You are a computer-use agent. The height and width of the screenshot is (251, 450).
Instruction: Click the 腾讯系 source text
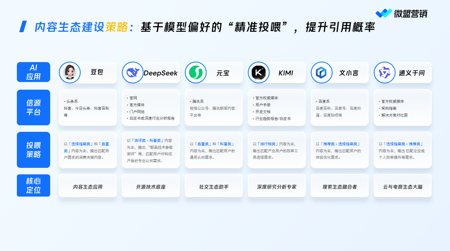[x=198, y=102]
